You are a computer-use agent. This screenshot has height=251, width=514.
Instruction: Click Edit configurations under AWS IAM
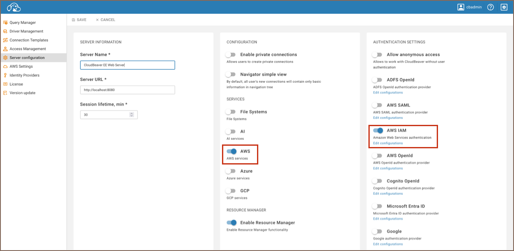[x=388, y=143]
